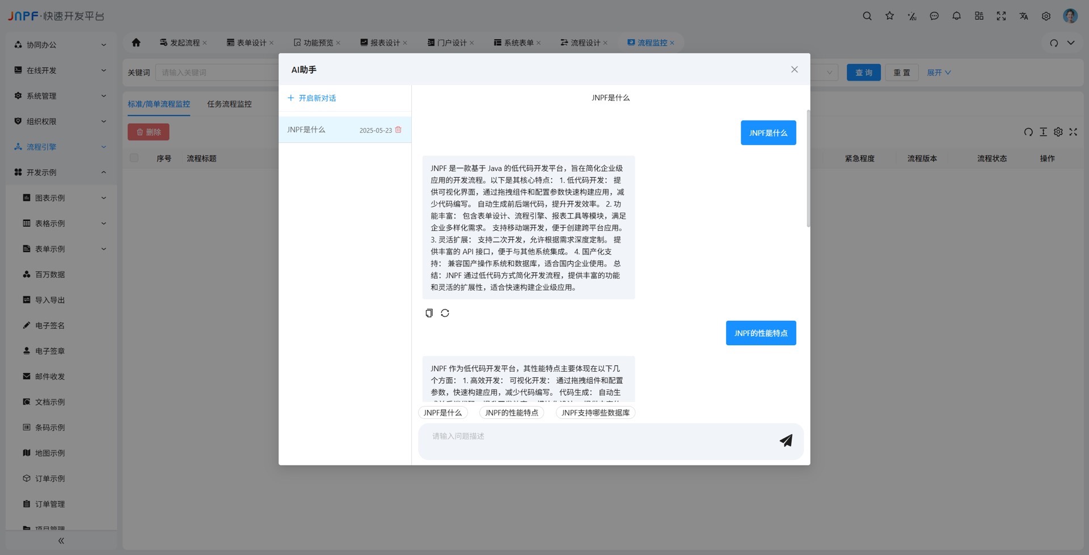Open the chat message icon in header
This screenshot has height=555, width=1089.
pos(934,16)
